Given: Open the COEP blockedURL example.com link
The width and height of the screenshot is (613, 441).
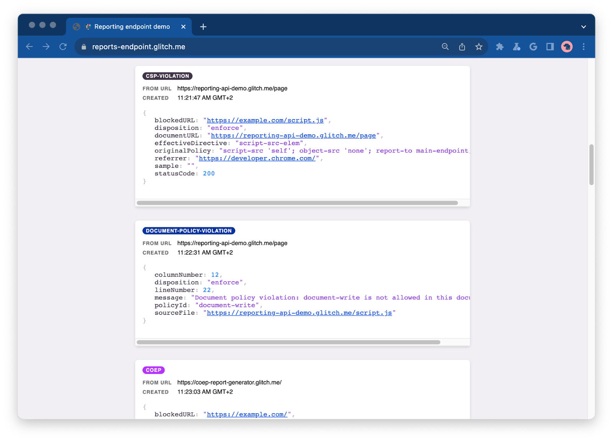Looking at the screenshot, I should click(247, 414).
